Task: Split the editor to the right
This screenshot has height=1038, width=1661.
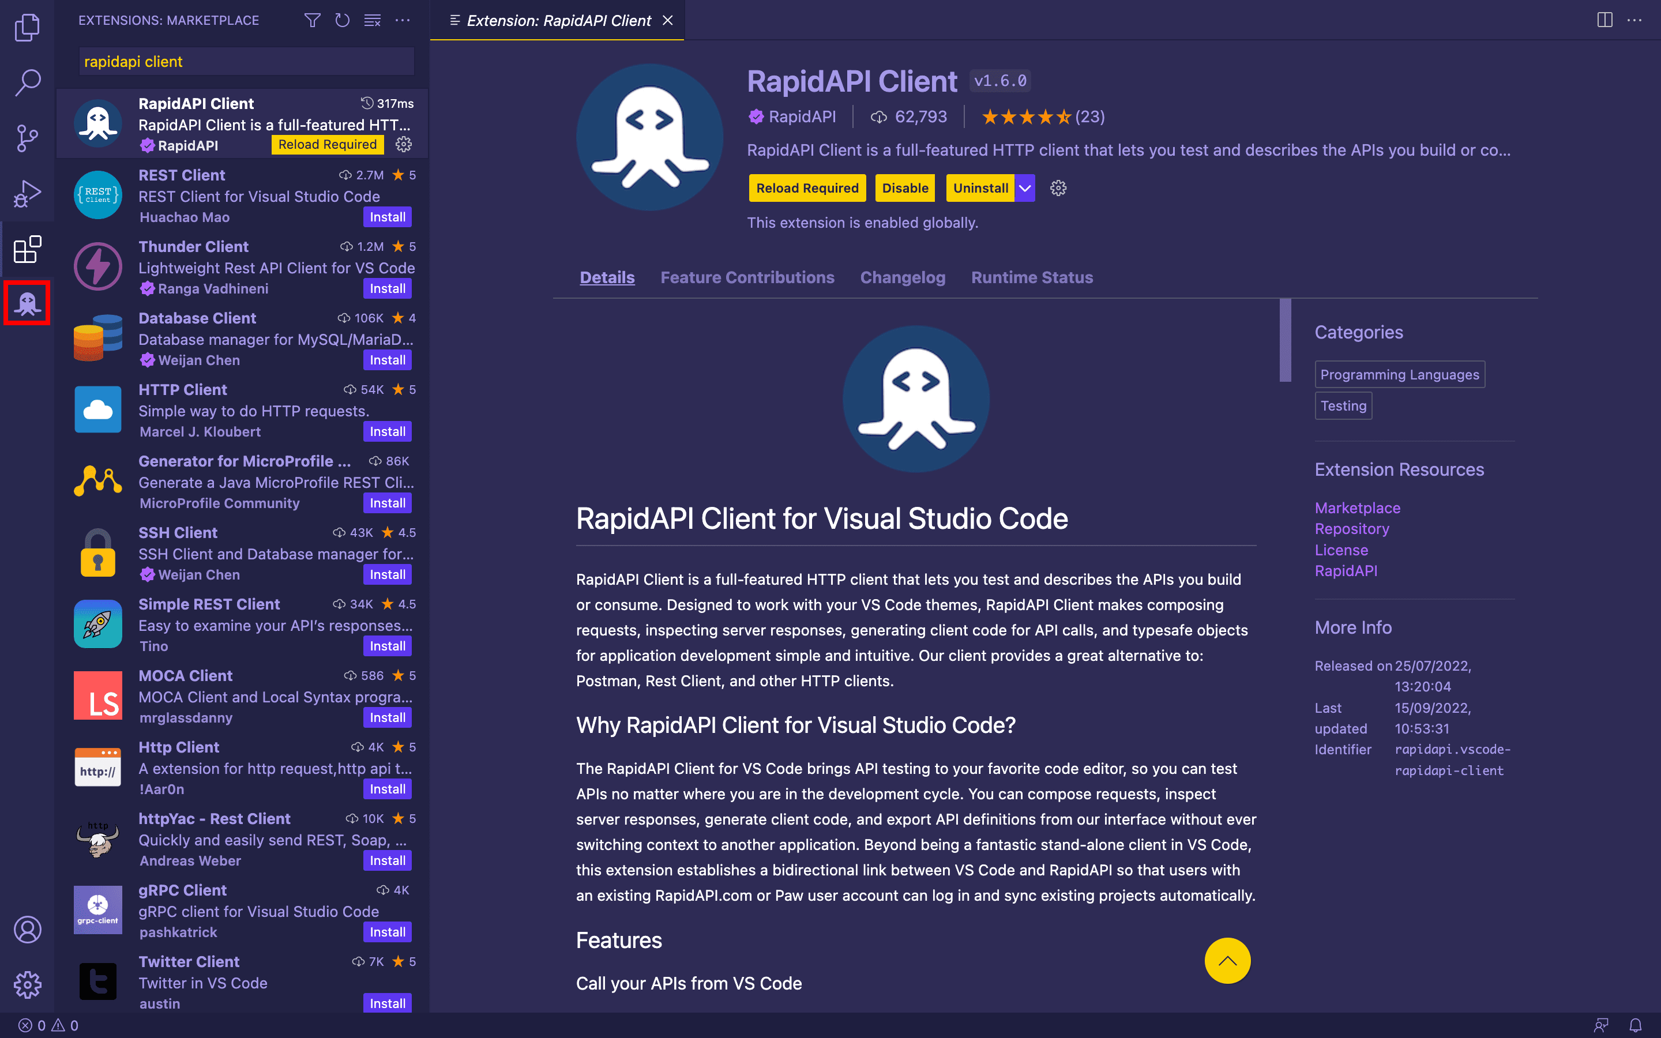Action: pos(1604,21)
